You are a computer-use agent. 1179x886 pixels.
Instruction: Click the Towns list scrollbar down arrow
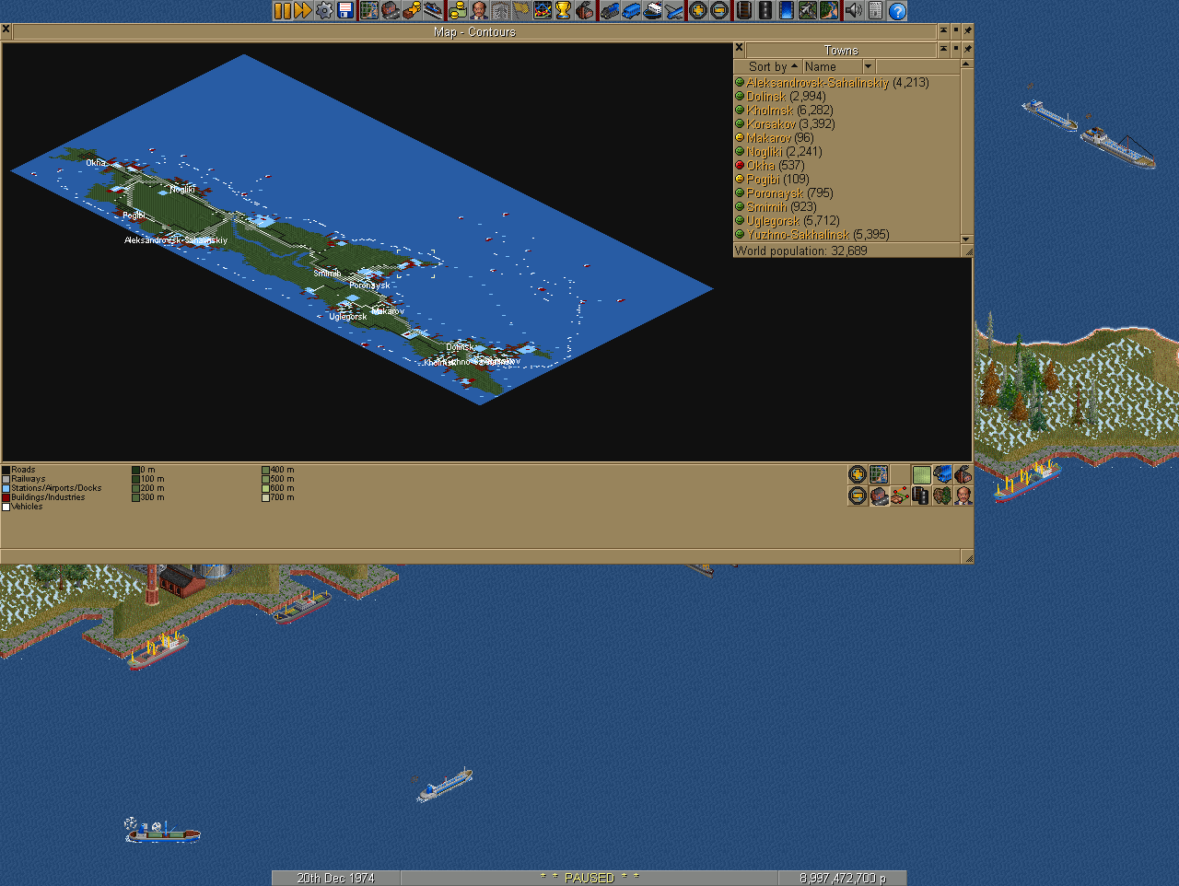point(966,238)
